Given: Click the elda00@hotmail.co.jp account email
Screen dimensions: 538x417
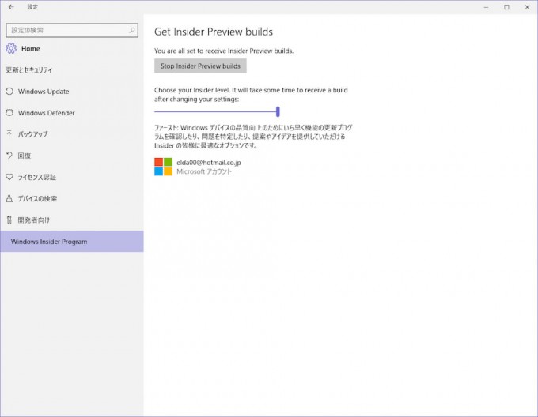Looking at the screenshot, I should coord(209,163).
